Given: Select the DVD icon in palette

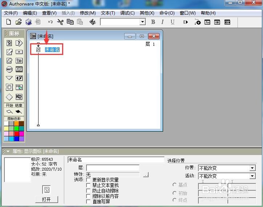Looking at the screenshot, I should tap(19, 87).
